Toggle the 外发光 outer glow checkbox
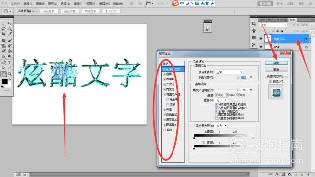The width and height of the screenshot is (315, 177). click(164, 84)
